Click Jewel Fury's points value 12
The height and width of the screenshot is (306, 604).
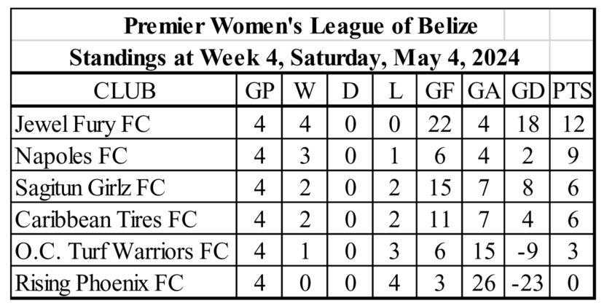(573, 124)
